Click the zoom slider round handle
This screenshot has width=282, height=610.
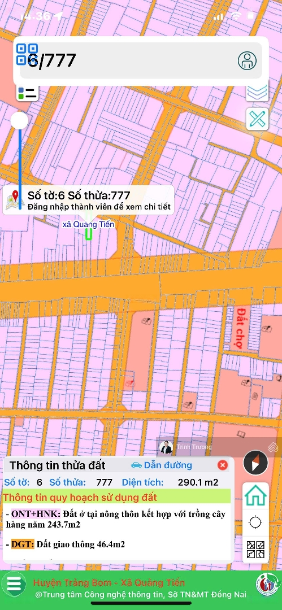19,121
